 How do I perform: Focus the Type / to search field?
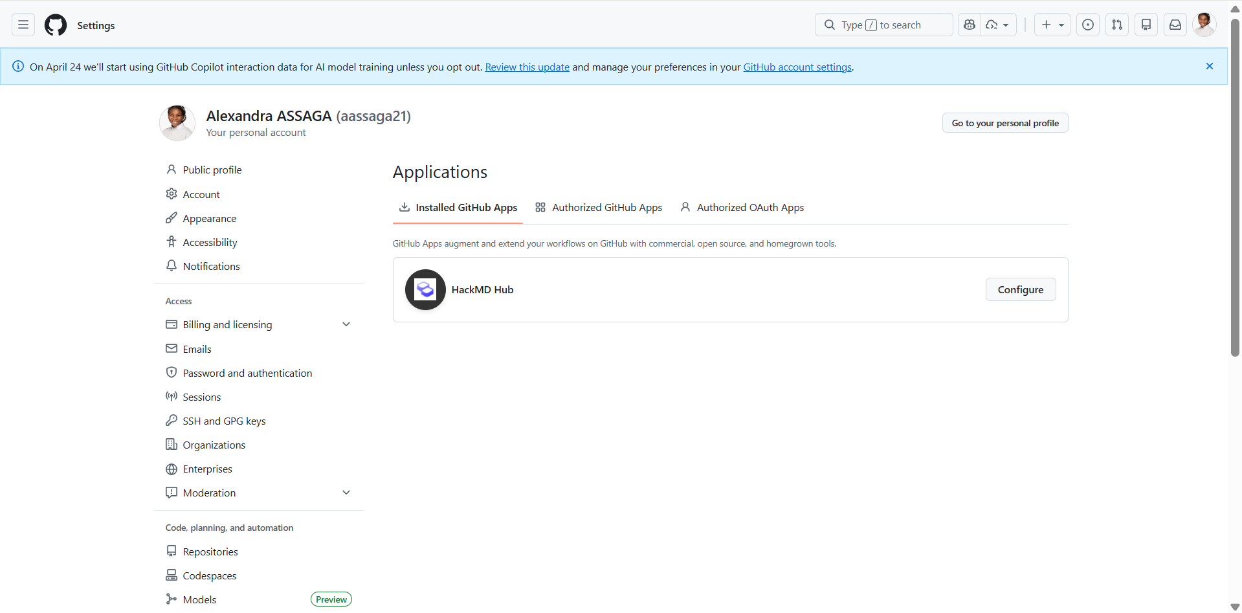pos(884,25)
